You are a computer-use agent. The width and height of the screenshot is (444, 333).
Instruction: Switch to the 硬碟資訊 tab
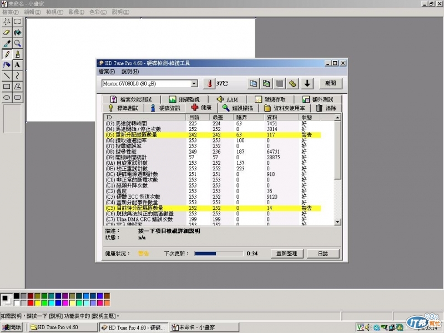[x=165, y=108]
